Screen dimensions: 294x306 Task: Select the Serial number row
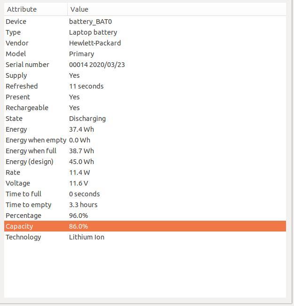coord(145,65)
